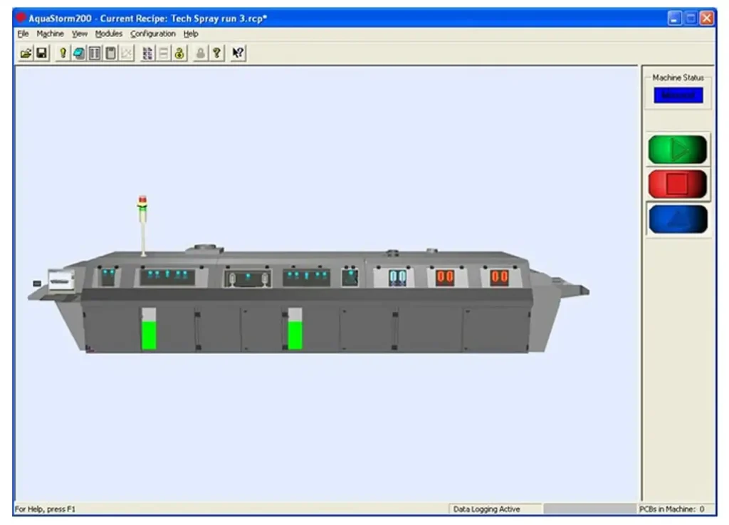Click the two-column panel toolbar icon
729x525 pixels.
tap(95, 53)
